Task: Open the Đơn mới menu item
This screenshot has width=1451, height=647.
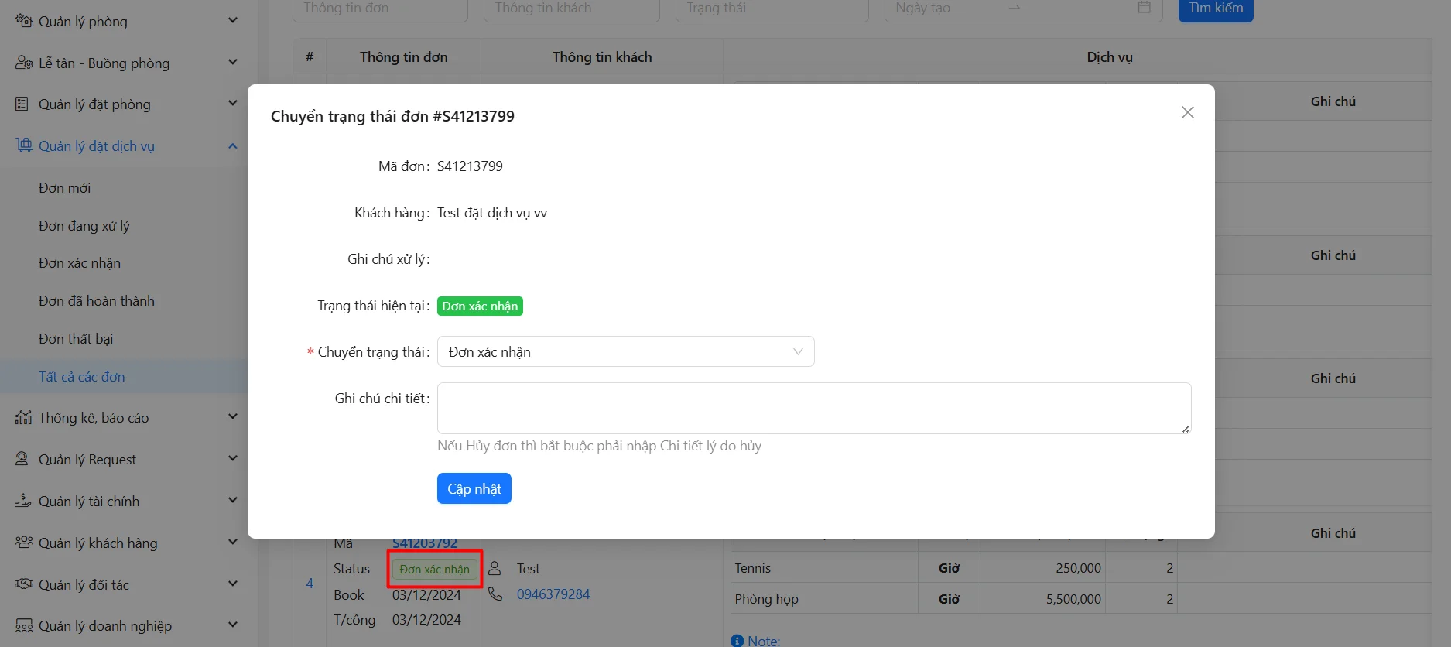Action: pyautogui.click(x=64, y=188)
